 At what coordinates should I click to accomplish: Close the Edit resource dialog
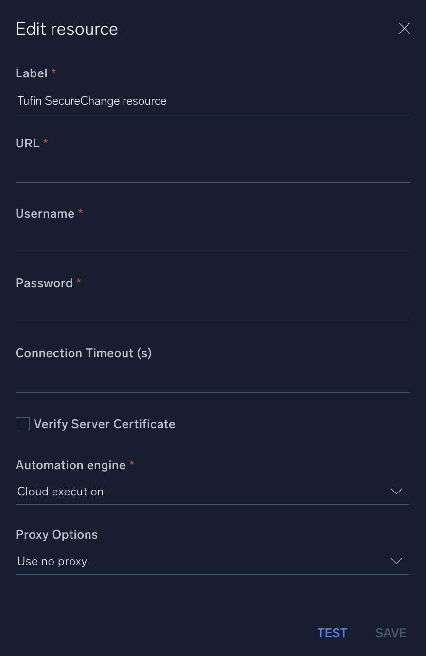[x=404, y=28]
